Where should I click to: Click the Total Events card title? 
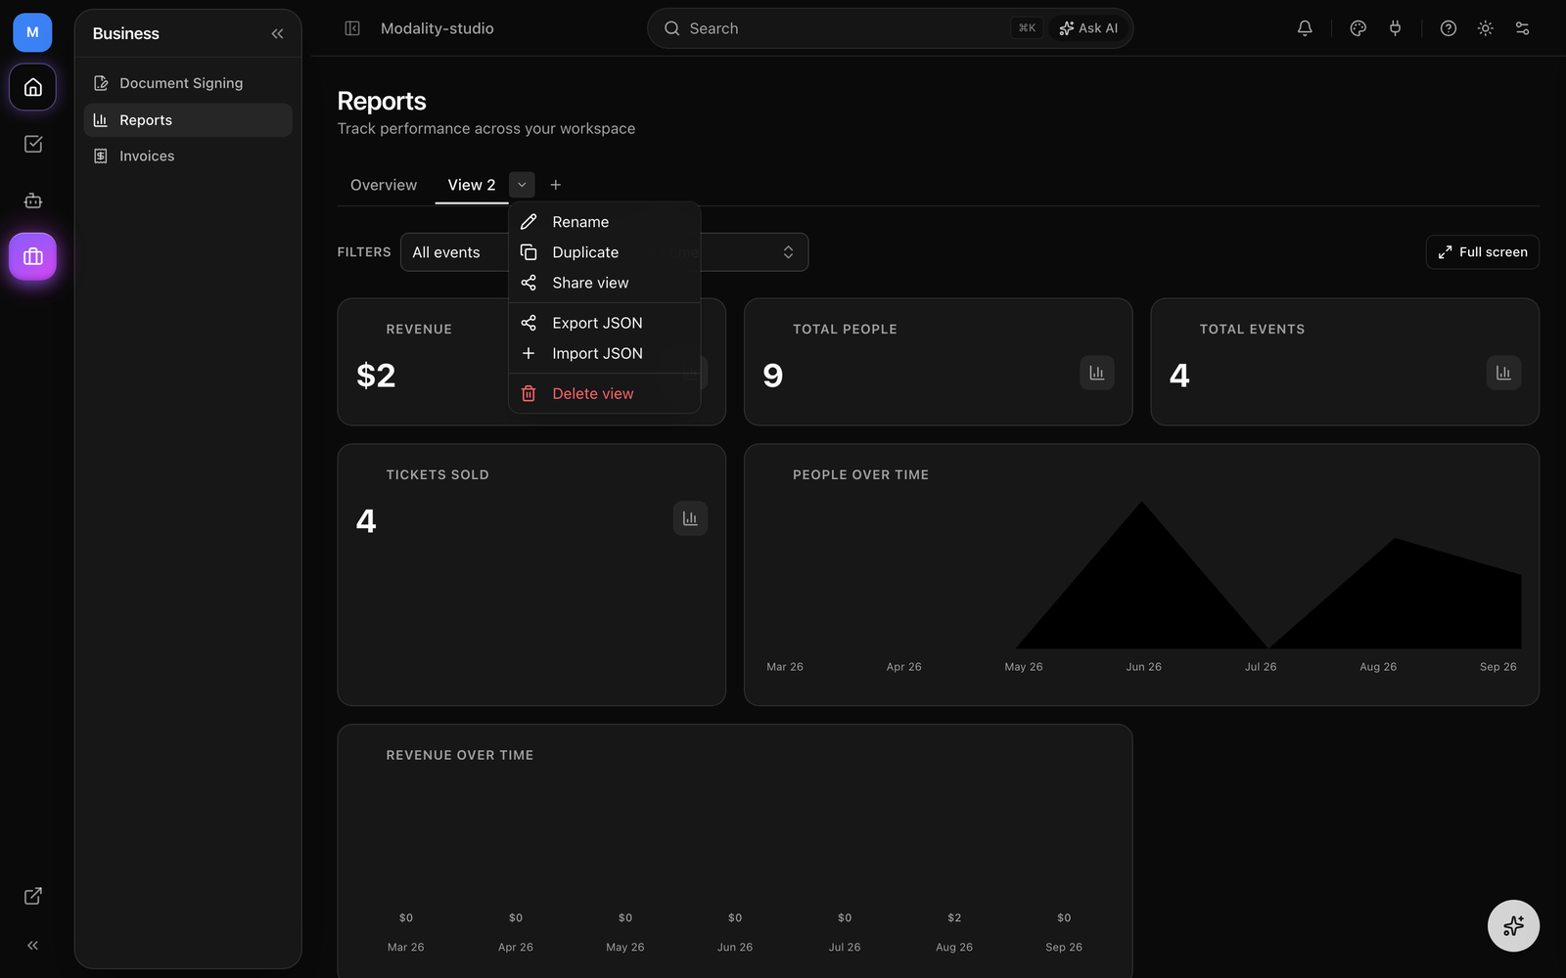[1252, 330]
